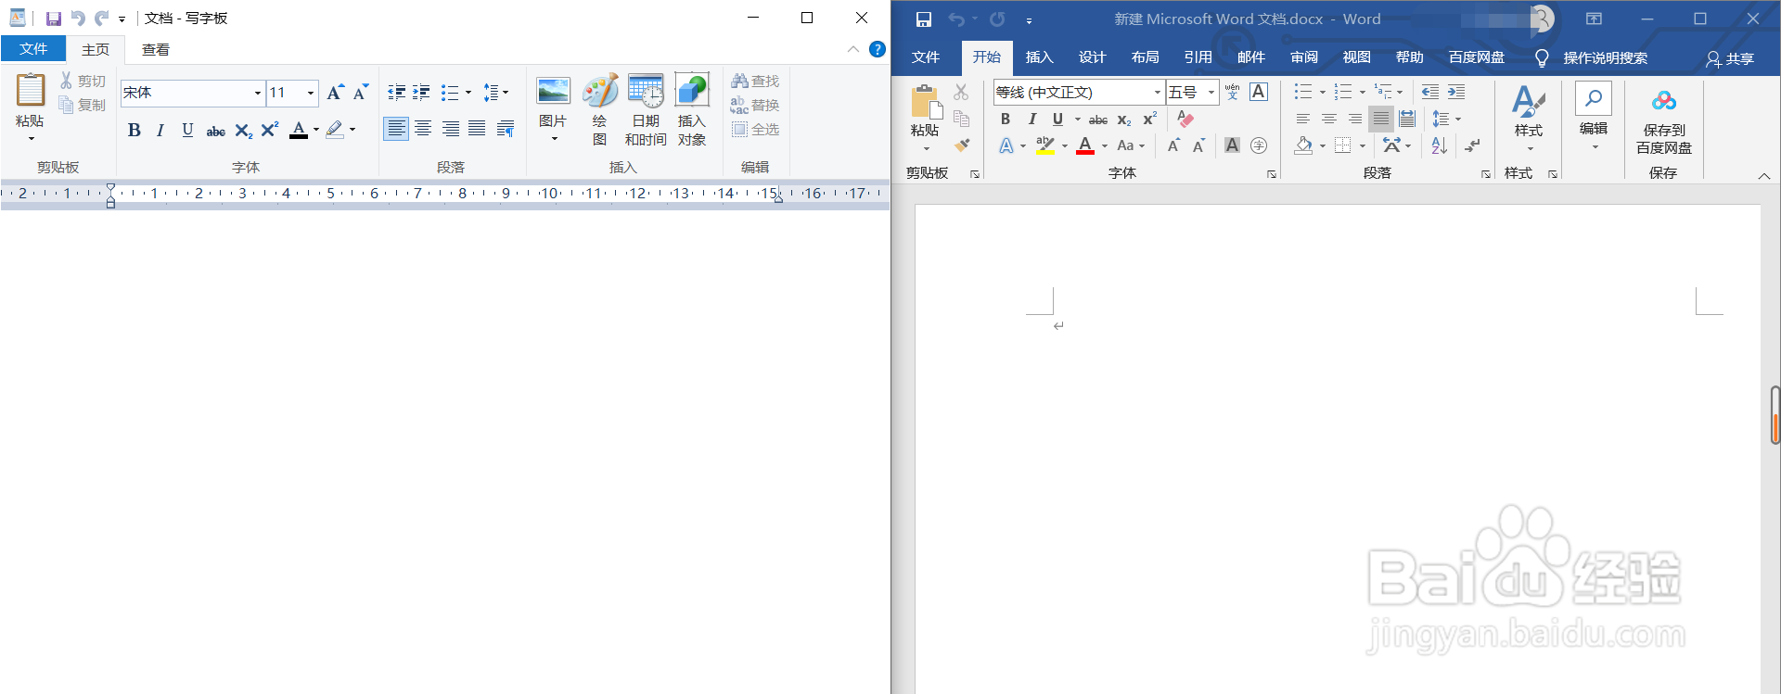Toggle bold in WordPad

pos(135,130)
